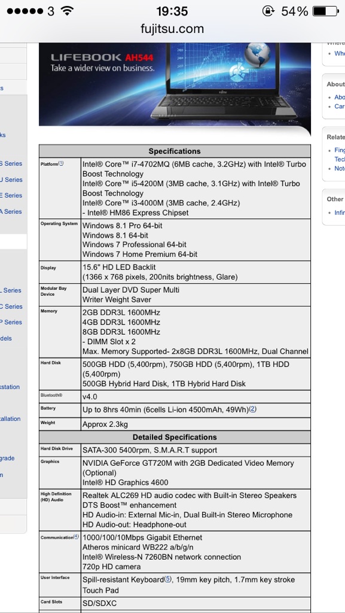Select the DTS Boost enhancement line
This screenshot has height=613, width=345.
(x=130, y=505)
